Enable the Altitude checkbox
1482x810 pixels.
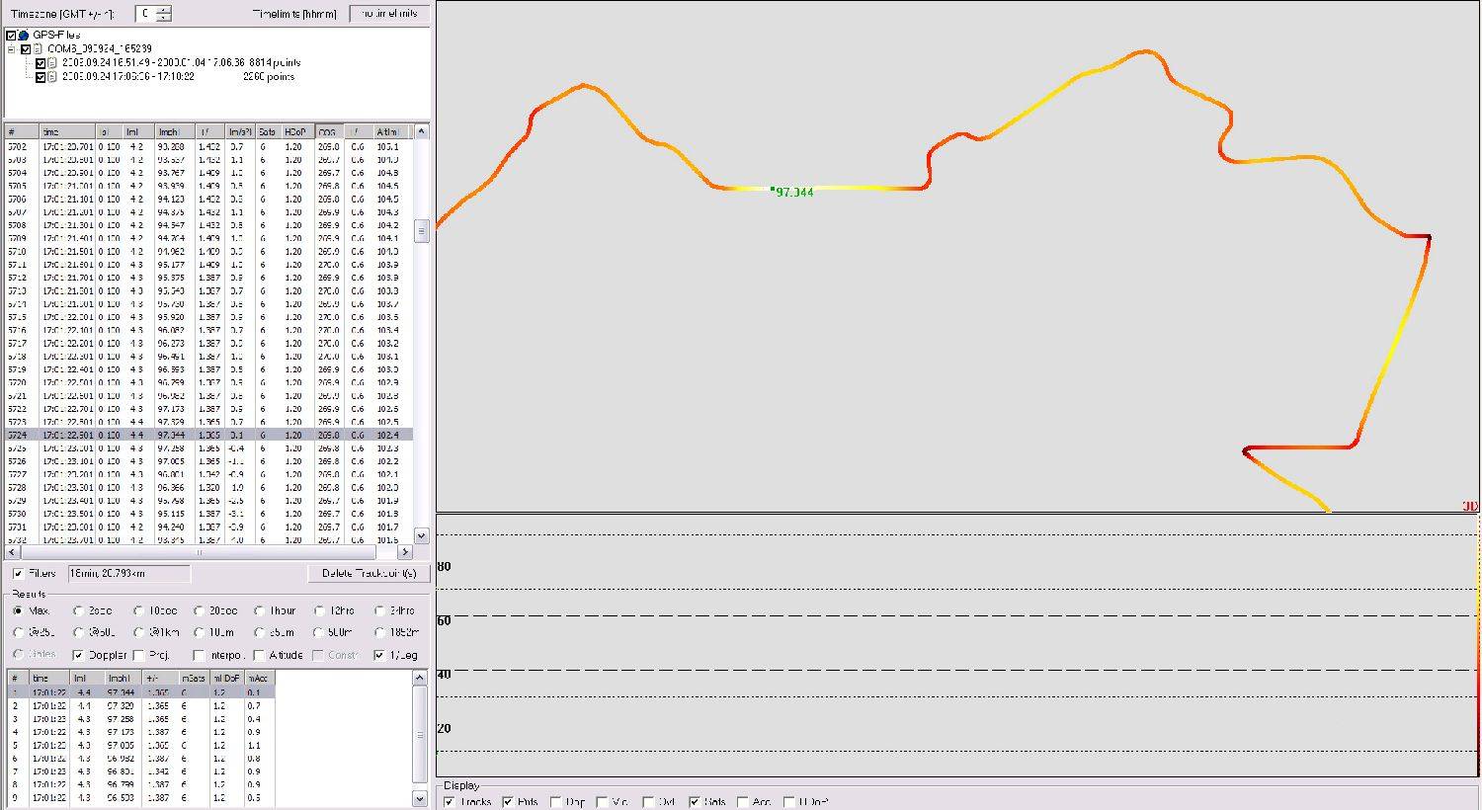[x=259, y=655]
